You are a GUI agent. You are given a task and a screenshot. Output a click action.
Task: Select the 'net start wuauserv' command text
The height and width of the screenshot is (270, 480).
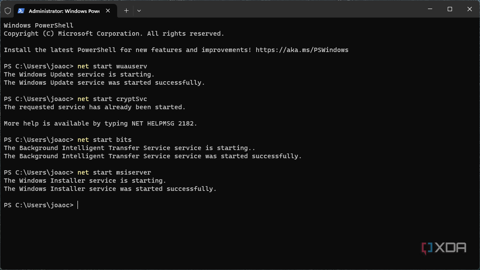coord(112,66)
